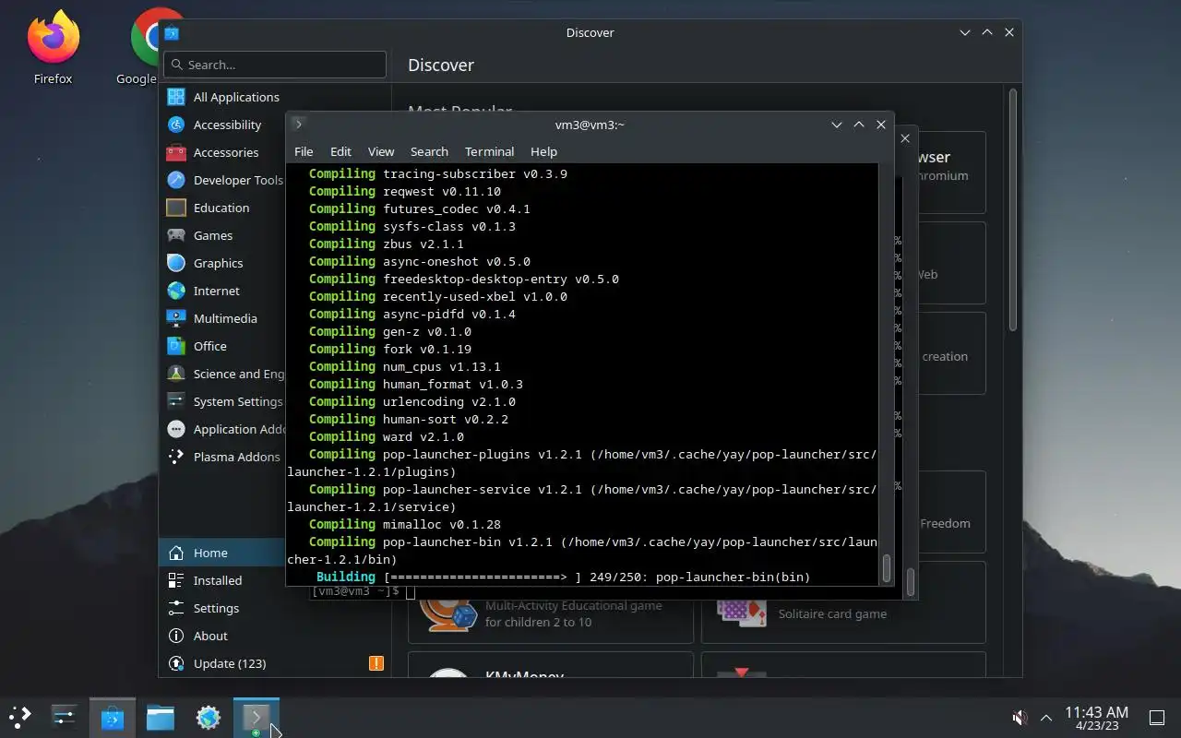Open Update (123) page
Viewport: 1181px width, 738px height.
(275, 663)
